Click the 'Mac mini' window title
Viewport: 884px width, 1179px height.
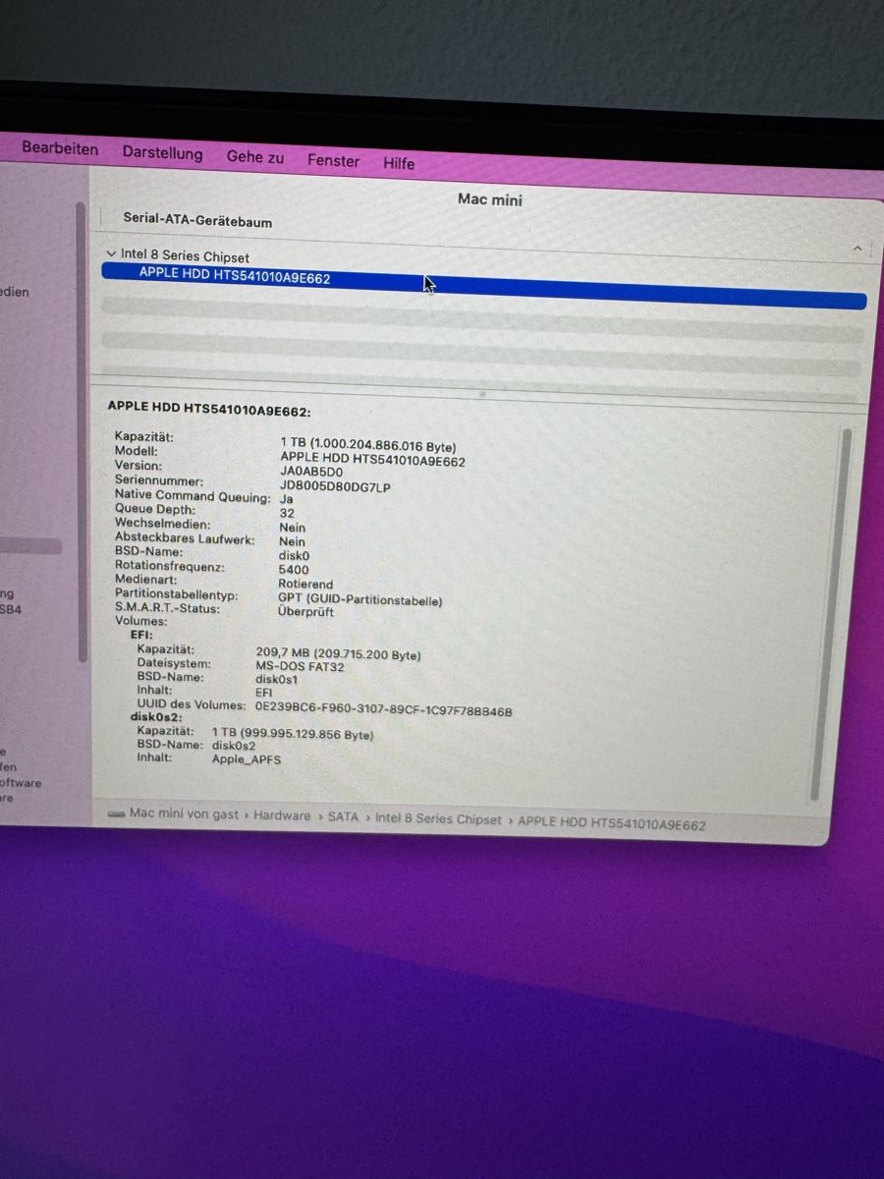point(490,199)
